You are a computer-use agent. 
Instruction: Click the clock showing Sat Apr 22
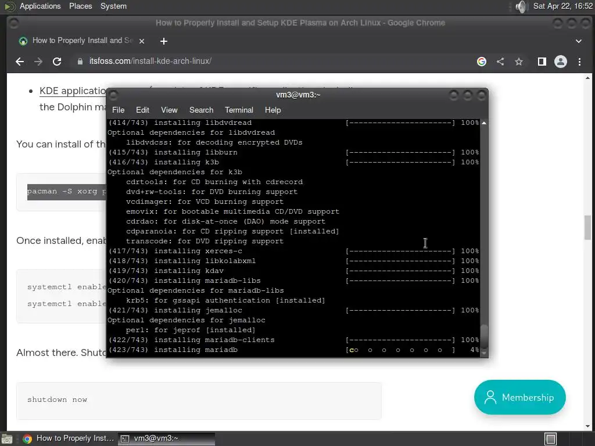[562, 6]
